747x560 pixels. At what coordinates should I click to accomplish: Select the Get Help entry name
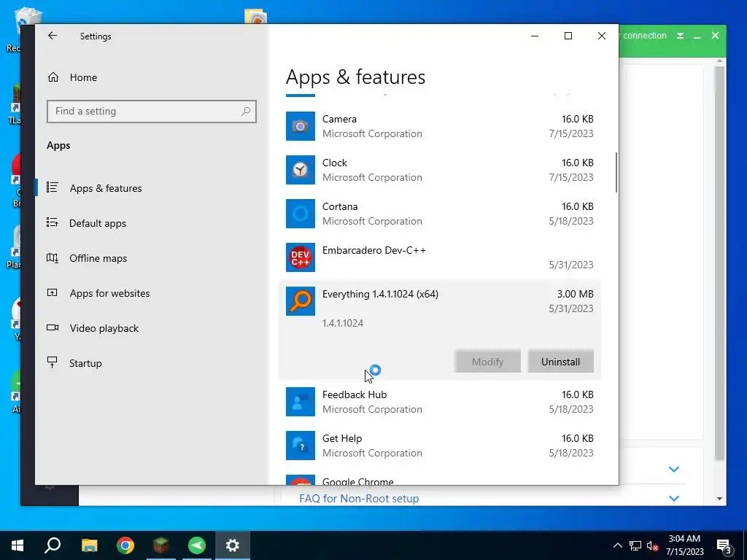pos(342,438)
